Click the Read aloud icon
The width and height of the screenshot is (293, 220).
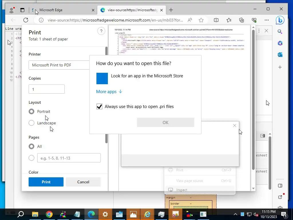[x=190, y=20]
